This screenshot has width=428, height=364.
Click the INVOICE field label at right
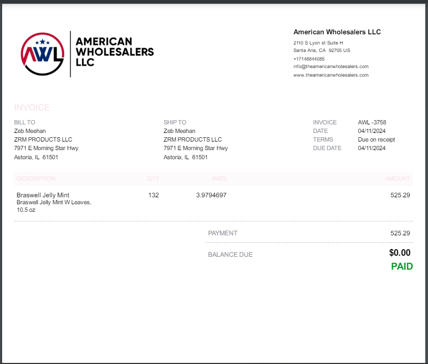point(325,122)
